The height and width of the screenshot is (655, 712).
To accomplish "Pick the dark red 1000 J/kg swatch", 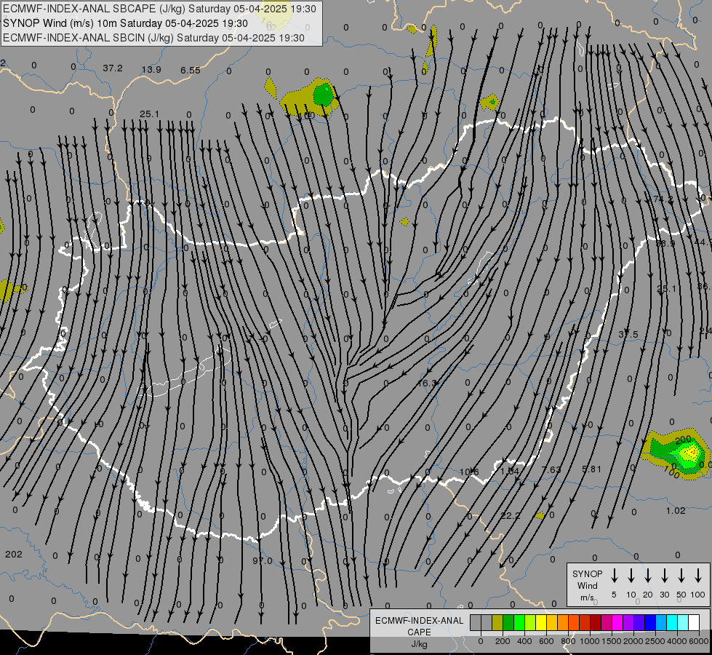I will coord(596,622).
